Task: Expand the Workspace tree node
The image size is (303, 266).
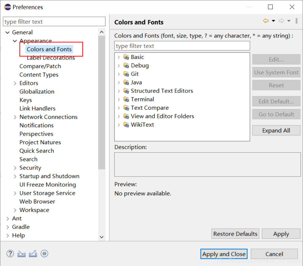Action: coord(15,210)
